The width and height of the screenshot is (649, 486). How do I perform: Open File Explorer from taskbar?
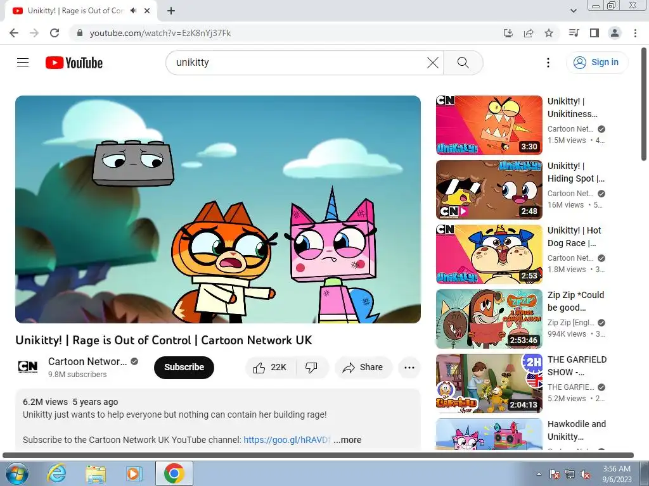click(95, 473)
